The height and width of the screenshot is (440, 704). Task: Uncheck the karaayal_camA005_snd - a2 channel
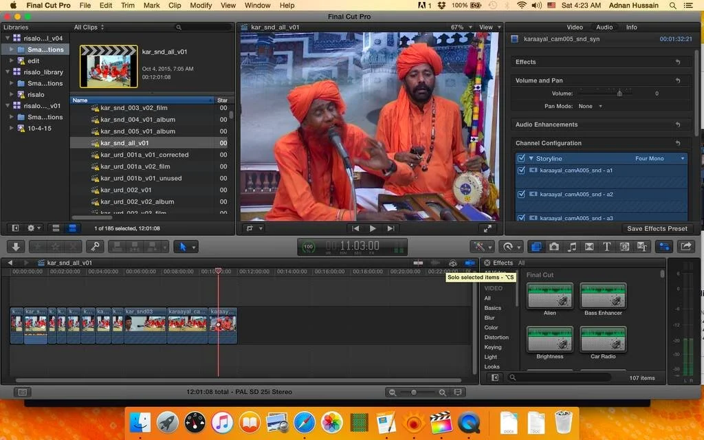click(521, 195)
